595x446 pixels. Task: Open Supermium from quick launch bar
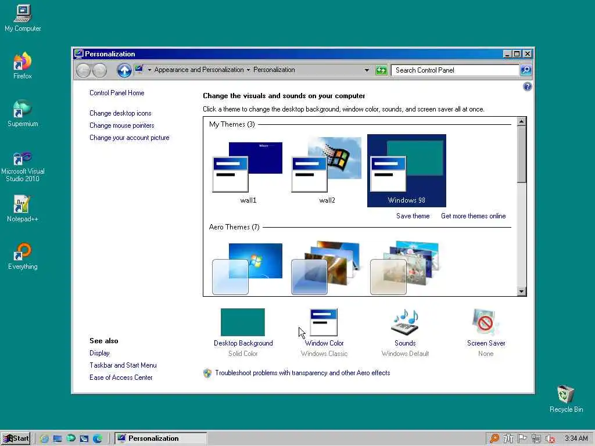71,438
